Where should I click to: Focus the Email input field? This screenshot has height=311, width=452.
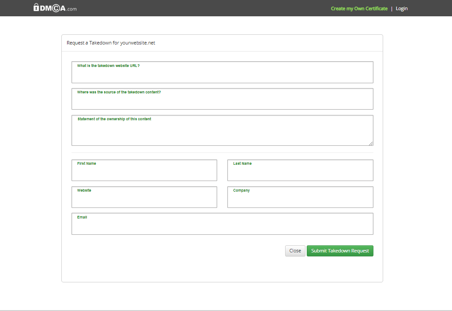click(x=222, y=227)
